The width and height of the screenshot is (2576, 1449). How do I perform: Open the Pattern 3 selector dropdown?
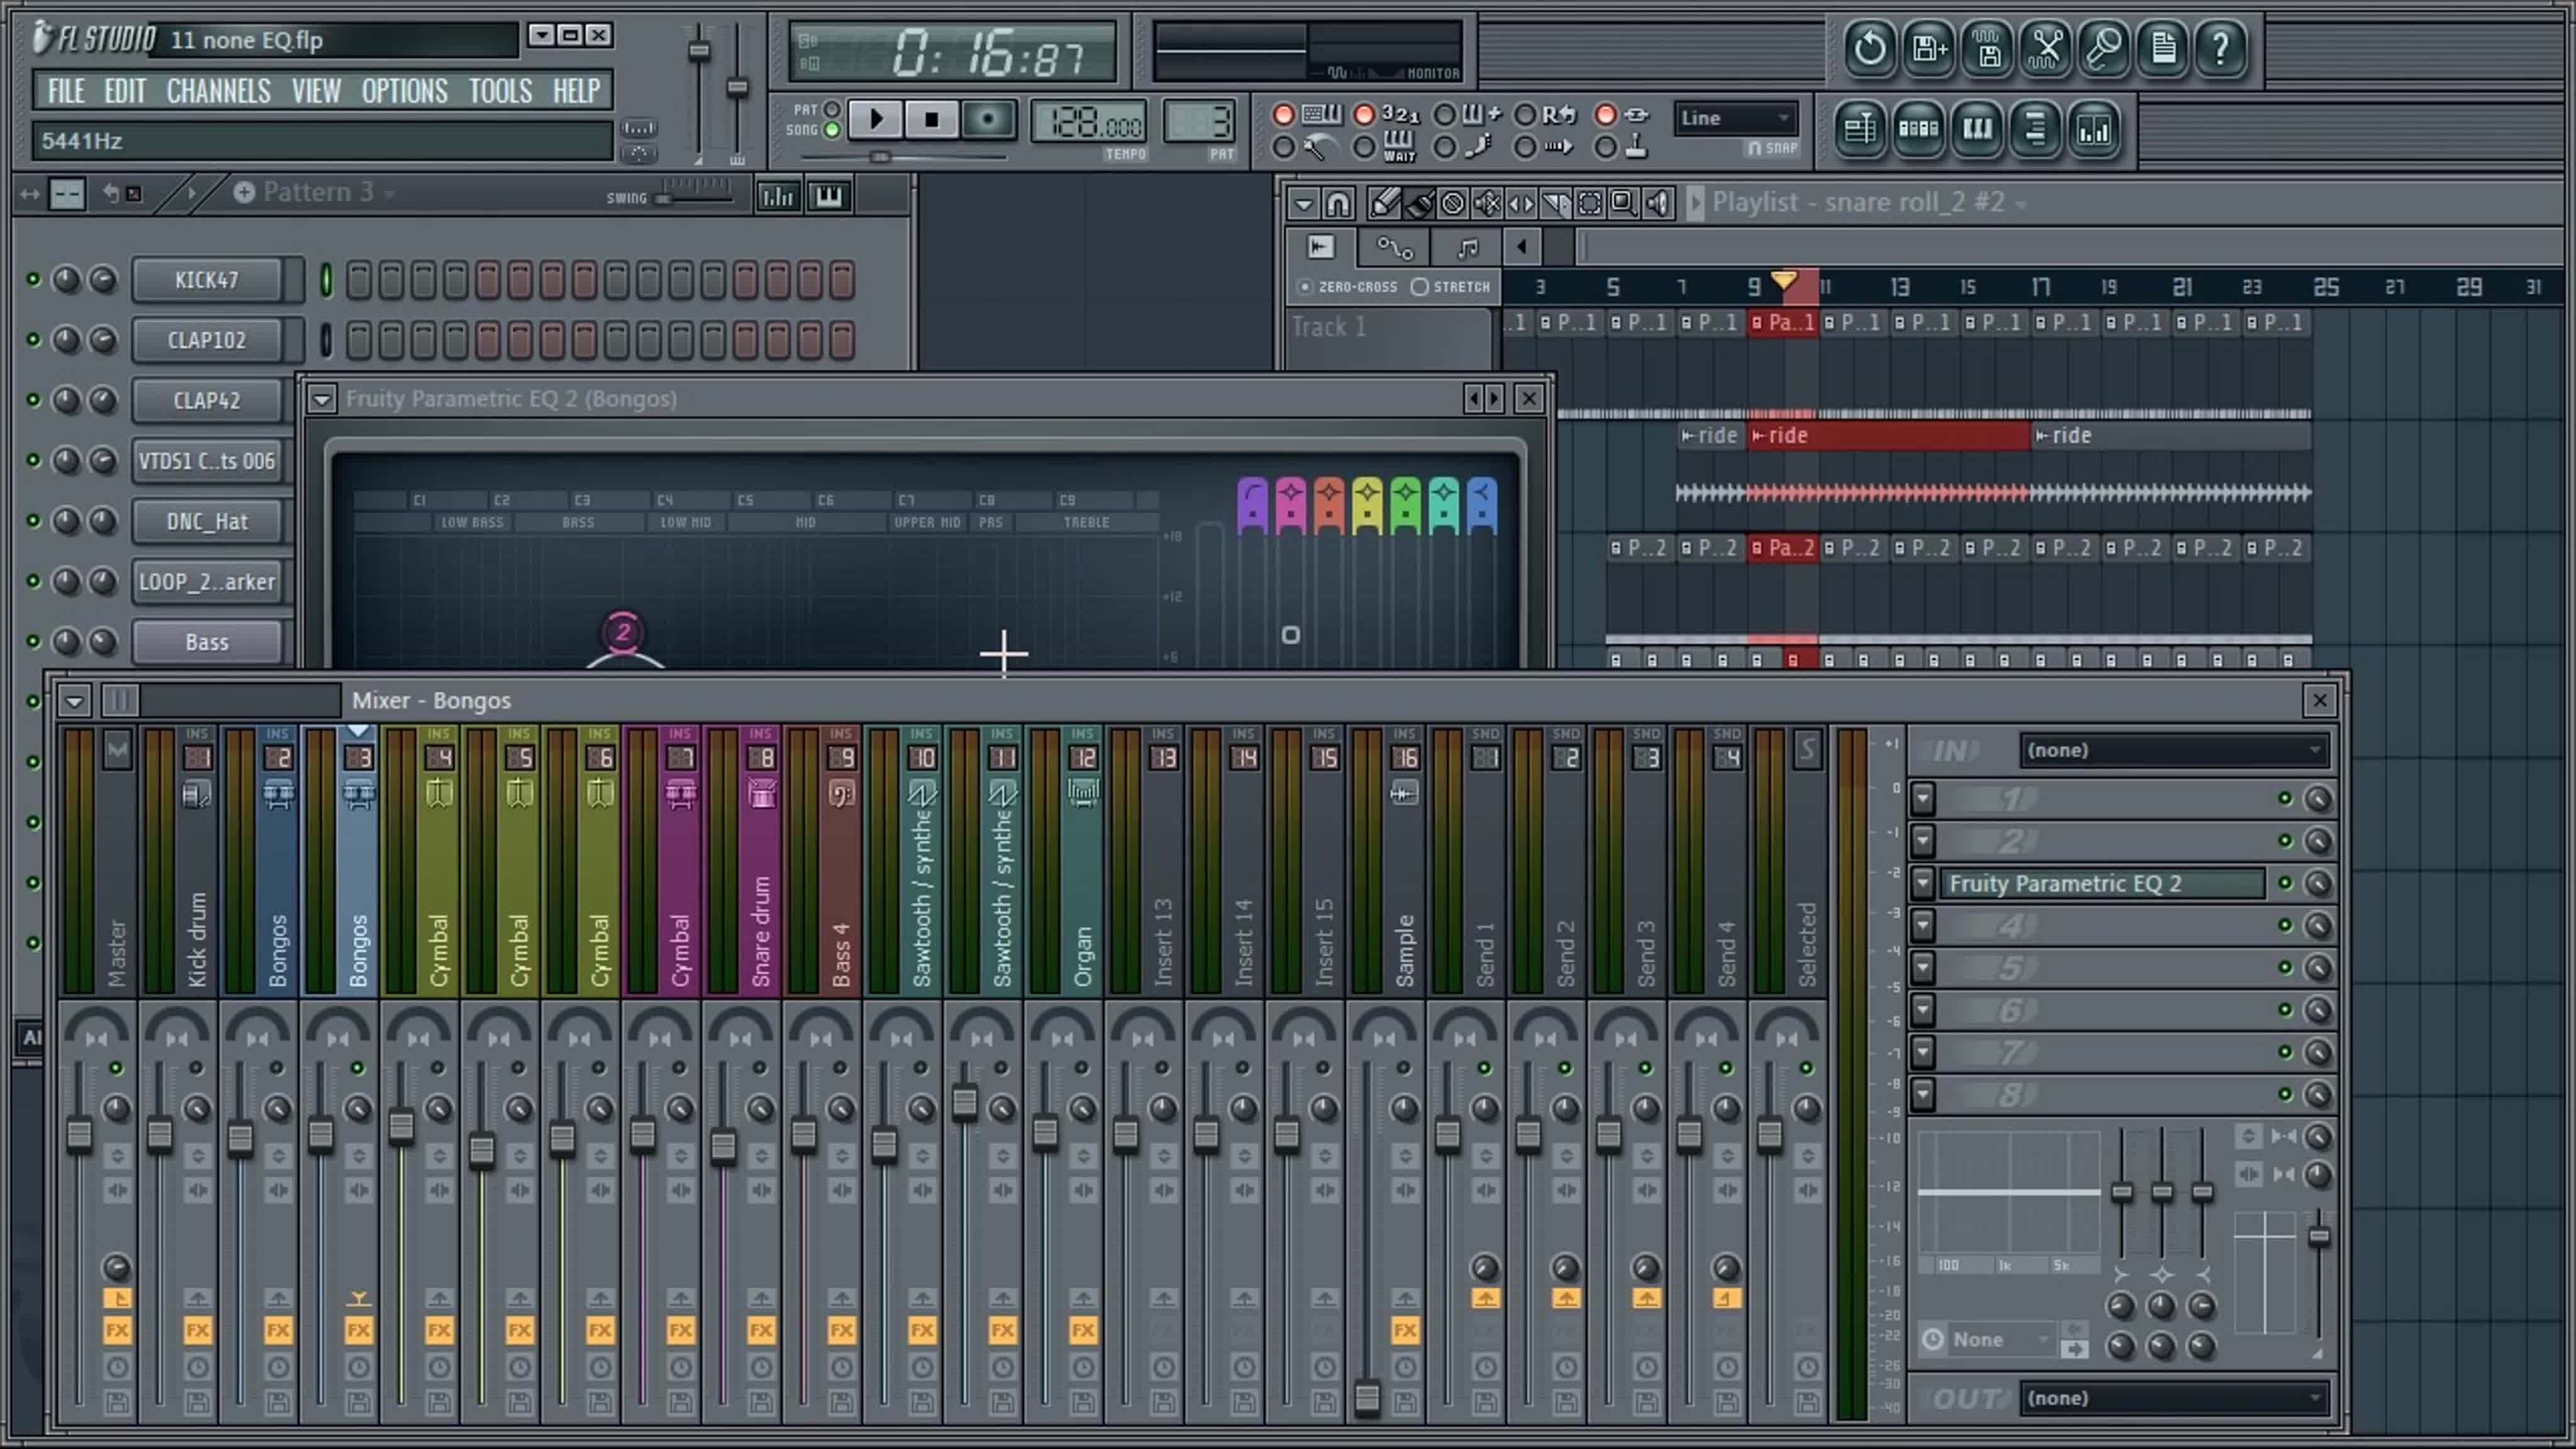(x=318, y=192)
